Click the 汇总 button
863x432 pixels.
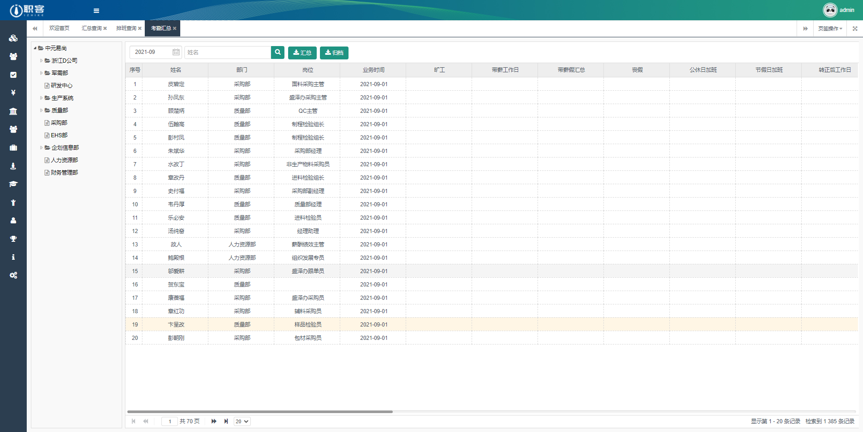(302, 53)
